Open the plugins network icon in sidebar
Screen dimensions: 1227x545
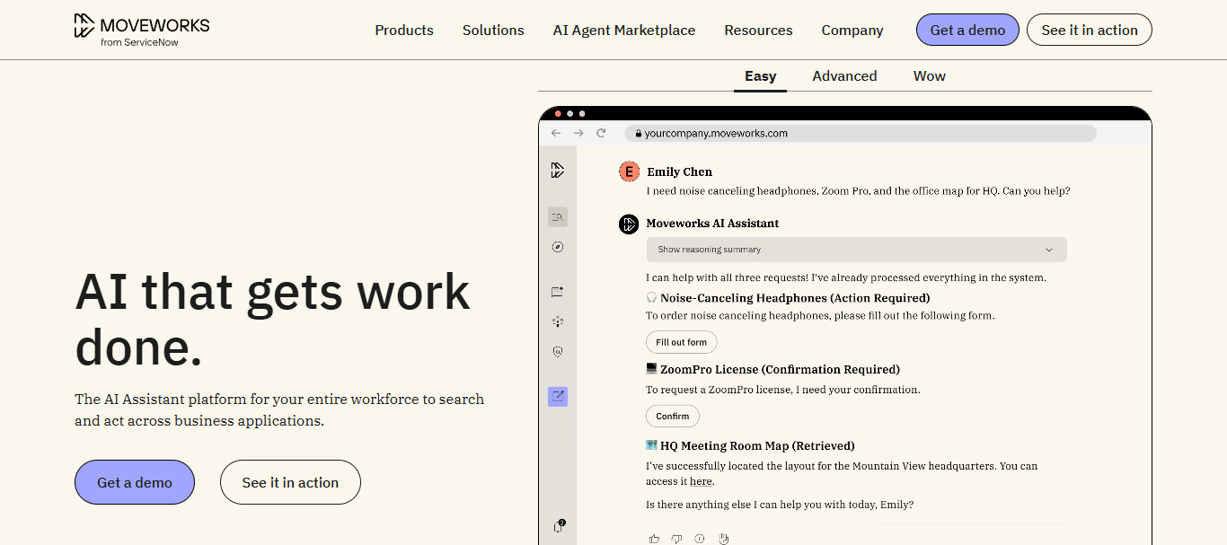[558, 321]
